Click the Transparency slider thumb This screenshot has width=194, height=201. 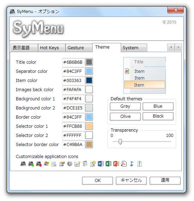(120, 142)
